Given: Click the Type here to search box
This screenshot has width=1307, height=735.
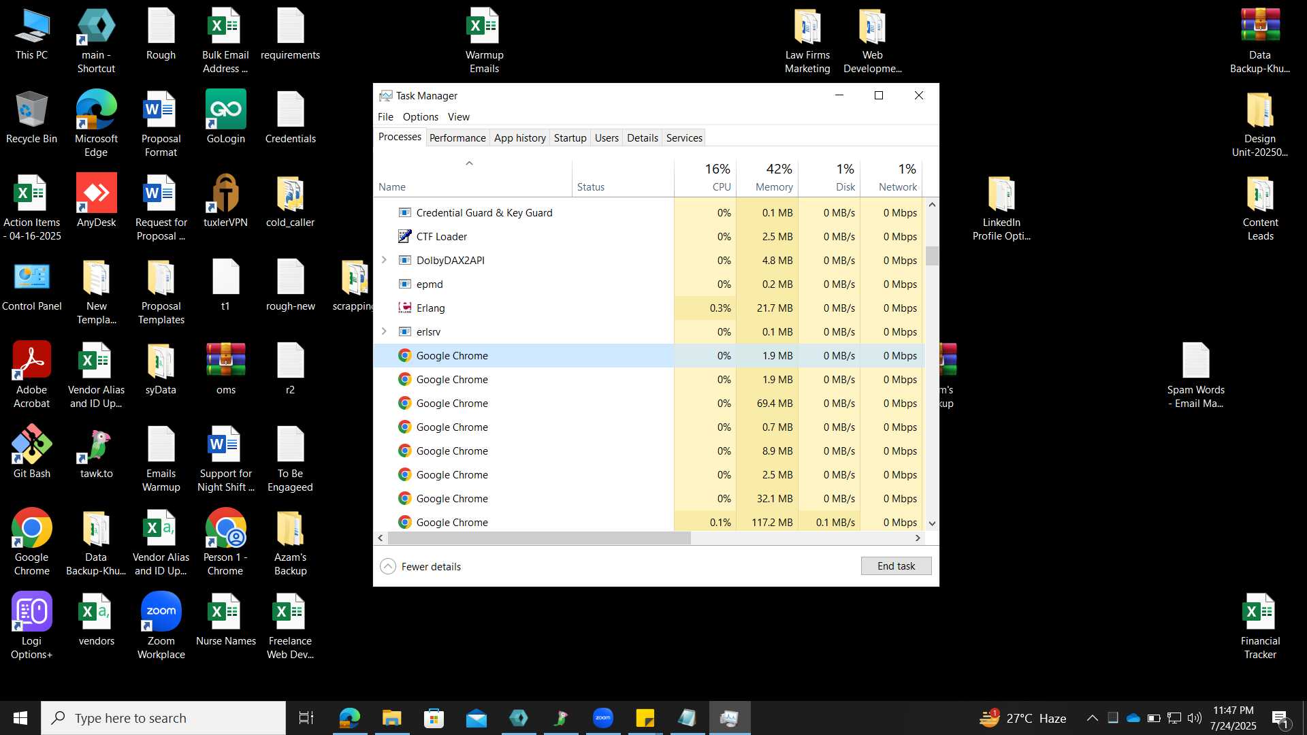Looking at the screenshot, I should 163,718.
